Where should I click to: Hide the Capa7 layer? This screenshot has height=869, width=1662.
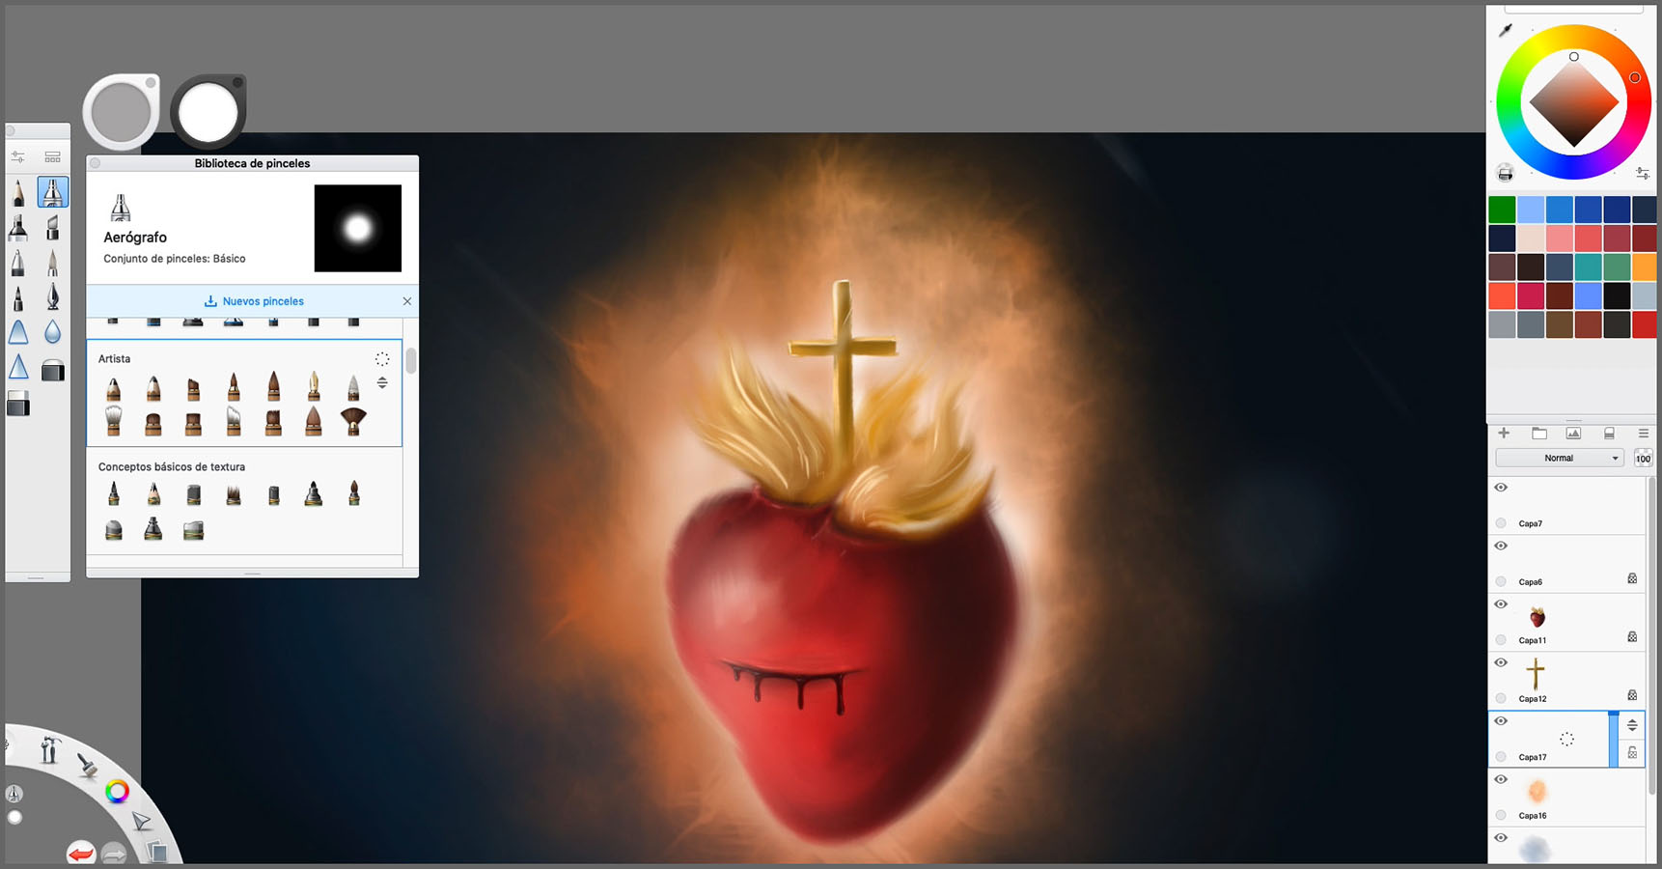pyautogui.click(x=1501, y=488)
